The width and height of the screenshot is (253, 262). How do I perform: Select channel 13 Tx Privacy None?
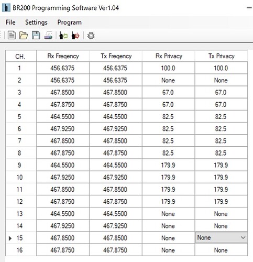(221, 214)
